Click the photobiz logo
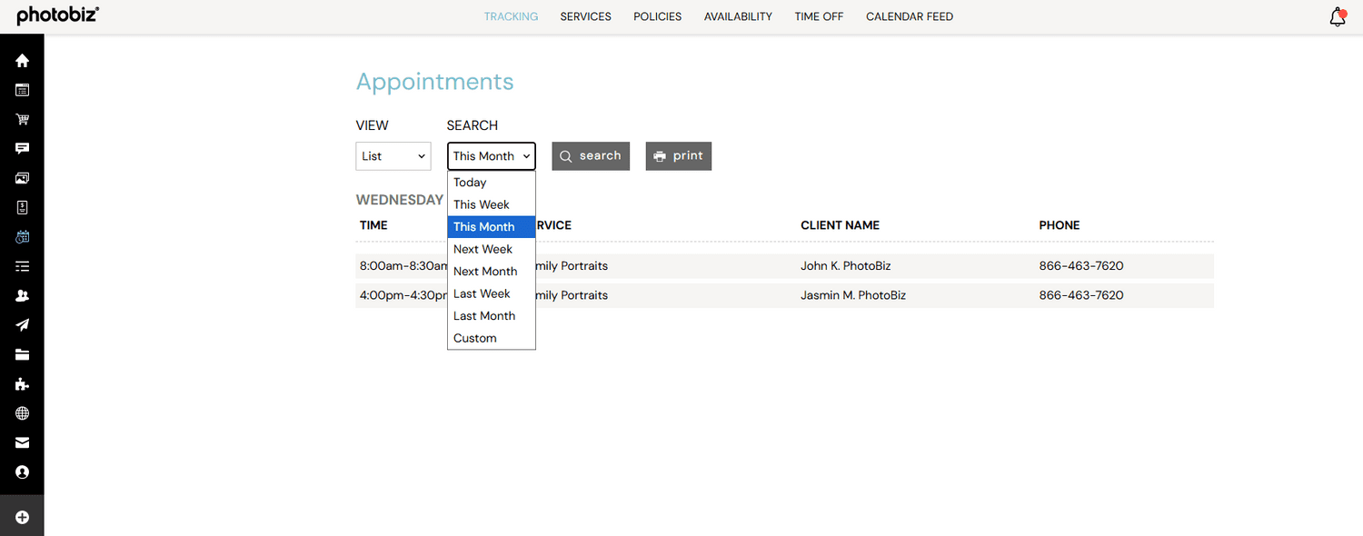The height and width of the screenshot is (536, 1363). (x=58, y=15)
